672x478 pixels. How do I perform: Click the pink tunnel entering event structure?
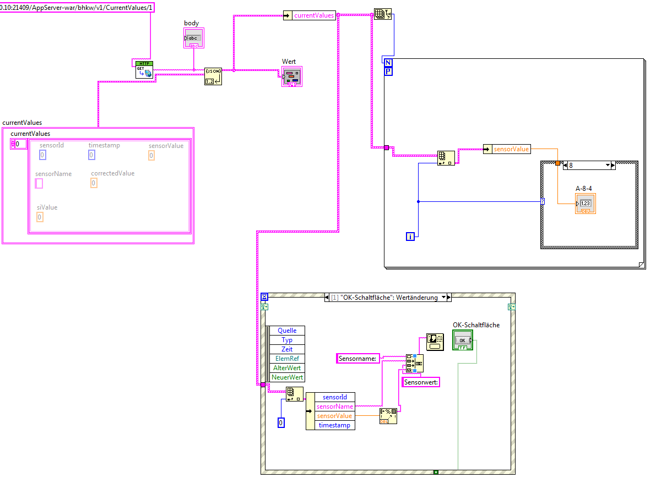pyautogui.click(x=263, y=384)
